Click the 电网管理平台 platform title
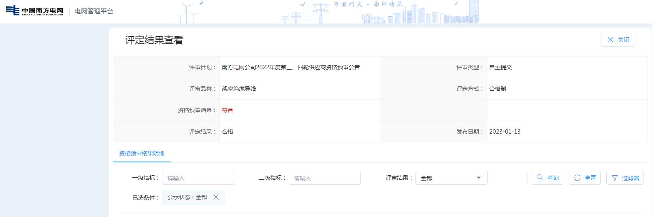The height and width of the screenshot is (217, 652). coord(94,11)
